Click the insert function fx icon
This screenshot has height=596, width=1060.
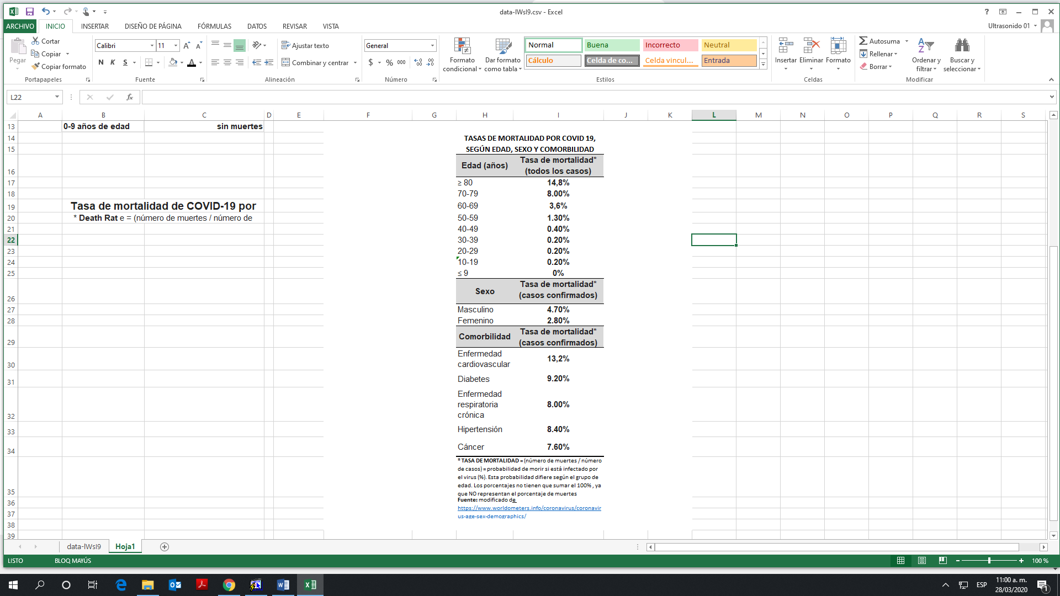(x=130, y=97)
